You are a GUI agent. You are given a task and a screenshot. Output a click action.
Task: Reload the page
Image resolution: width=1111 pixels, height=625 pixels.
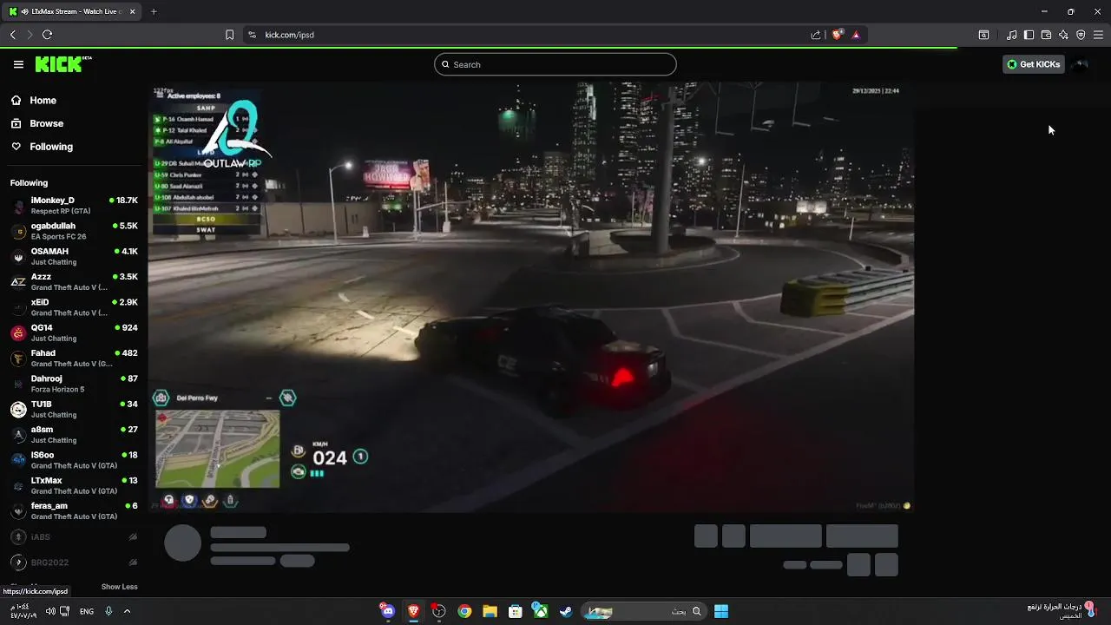pos(47,35)
